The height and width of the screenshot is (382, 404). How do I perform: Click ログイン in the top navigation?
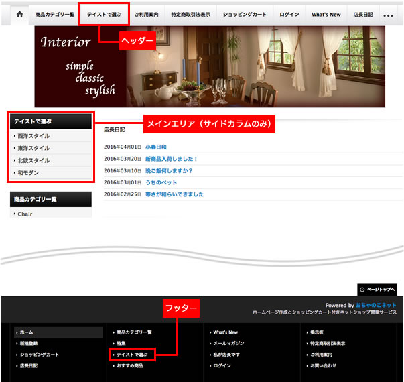289,15
